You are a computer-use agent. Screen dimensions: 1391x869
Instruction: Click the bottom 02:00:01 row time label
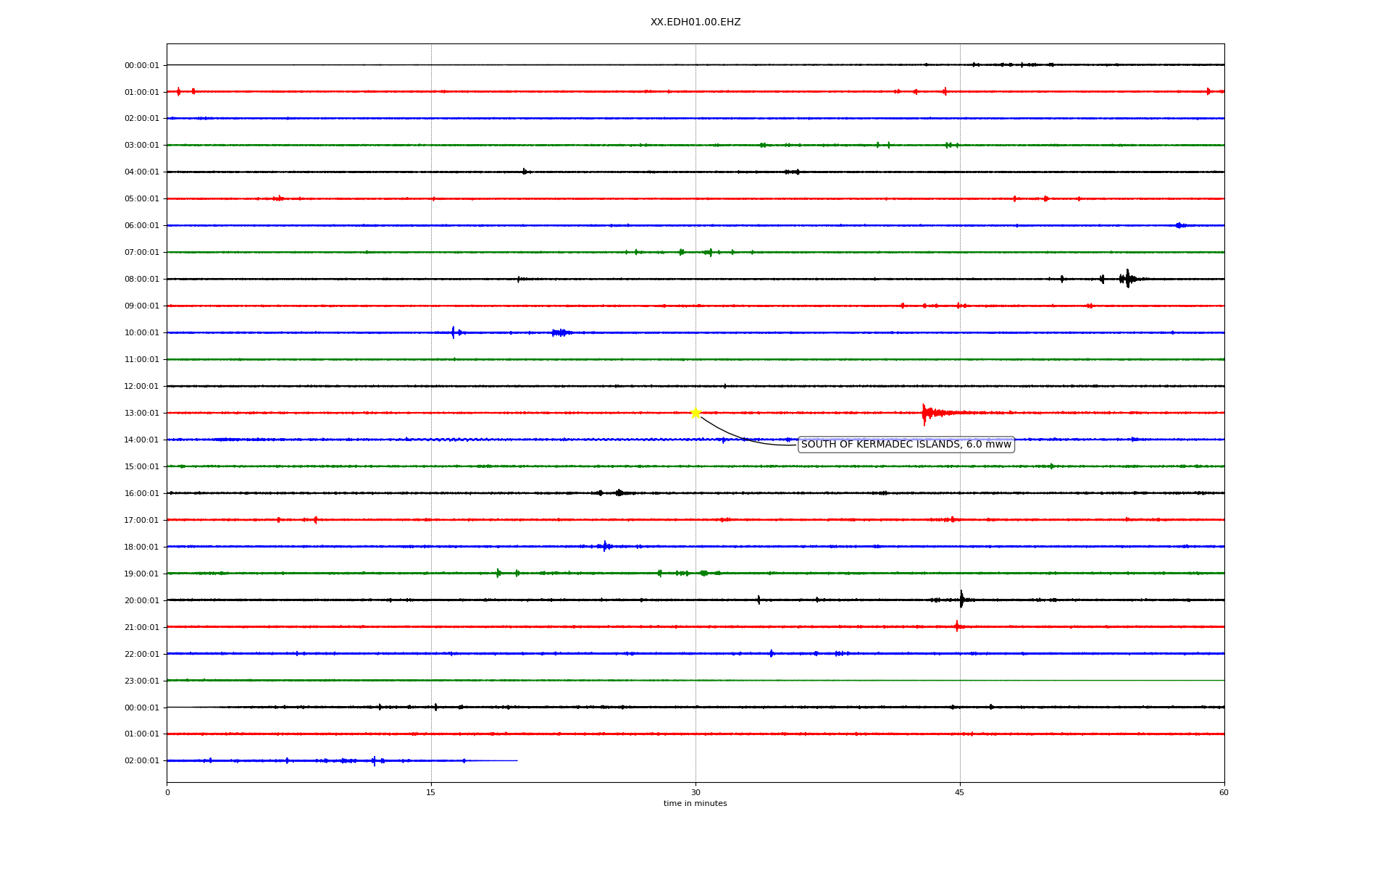pyautogui.click(x=141, y=761)
